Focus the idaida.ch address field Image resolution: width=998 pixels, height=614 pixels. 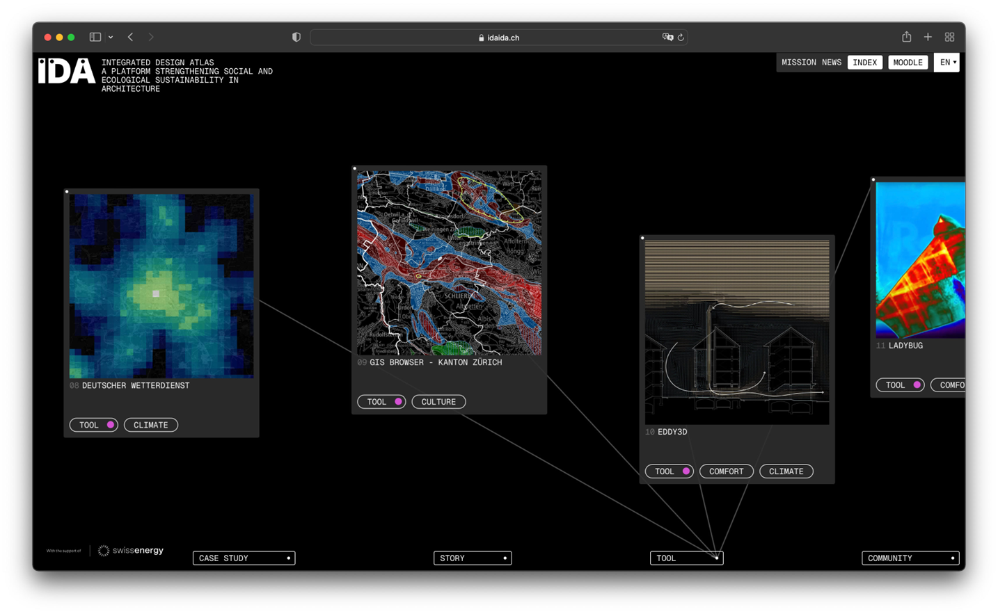[499, 38]
